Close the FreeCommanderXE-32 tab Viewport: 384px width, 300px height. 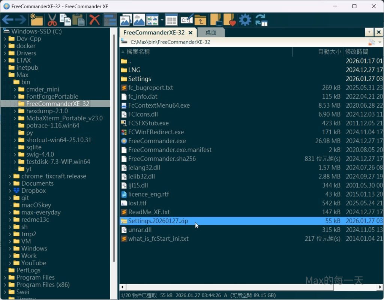[x=190, y=33]
